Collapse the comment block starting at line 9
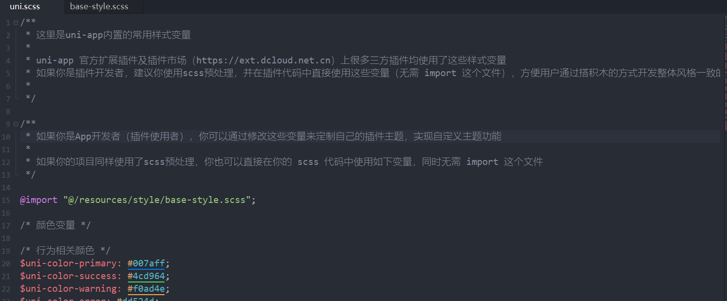 coord(16,124)
